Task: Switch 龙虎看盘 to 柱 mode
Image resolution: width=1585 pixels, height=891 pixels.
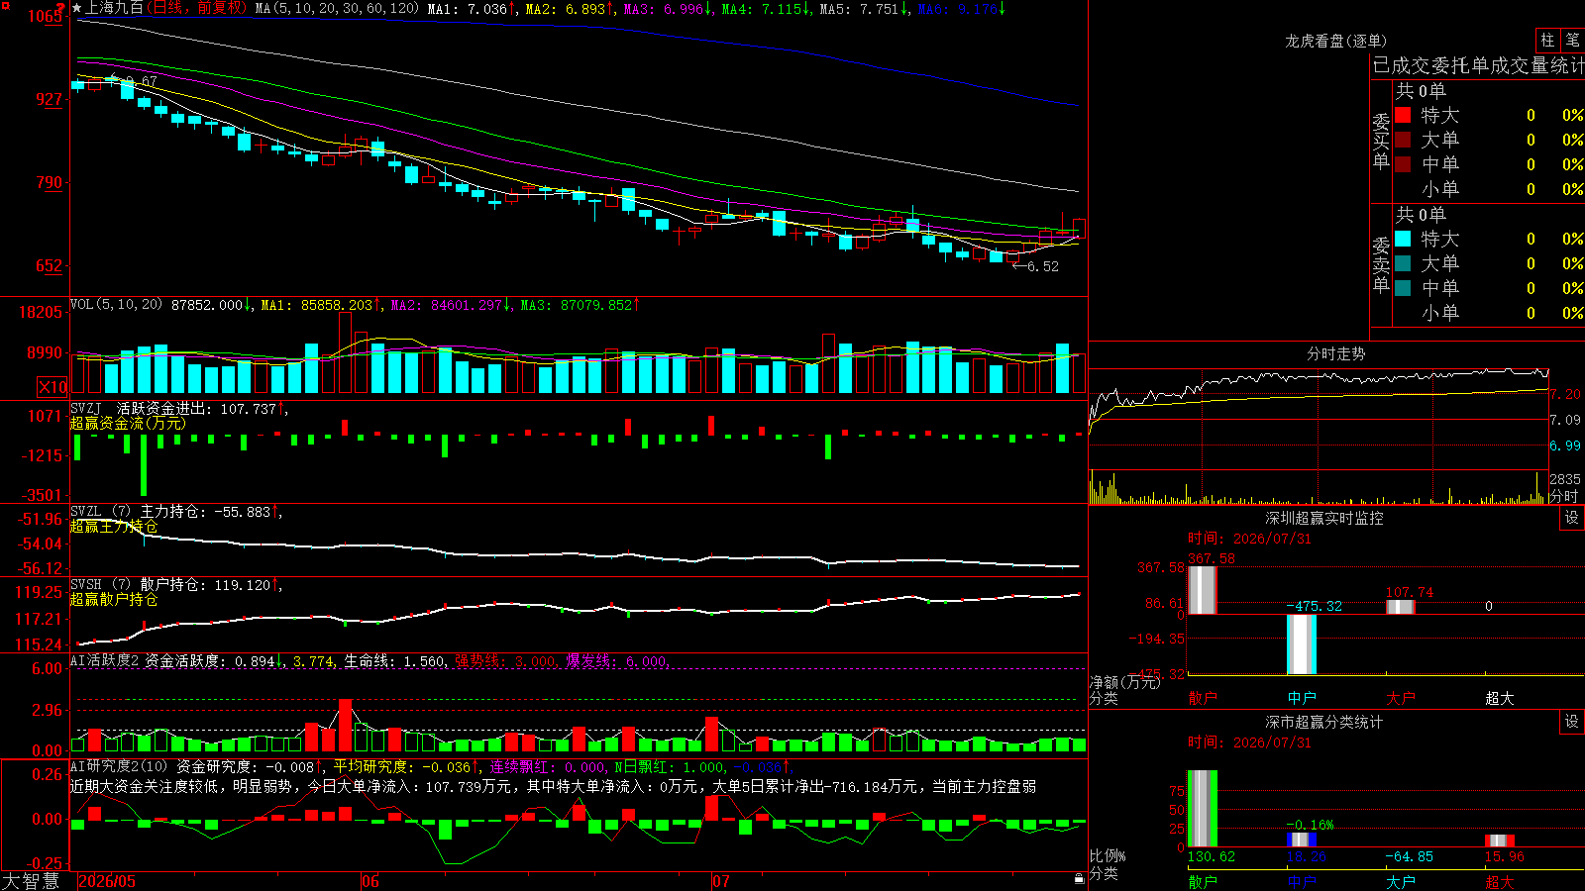Action: 1547,41
